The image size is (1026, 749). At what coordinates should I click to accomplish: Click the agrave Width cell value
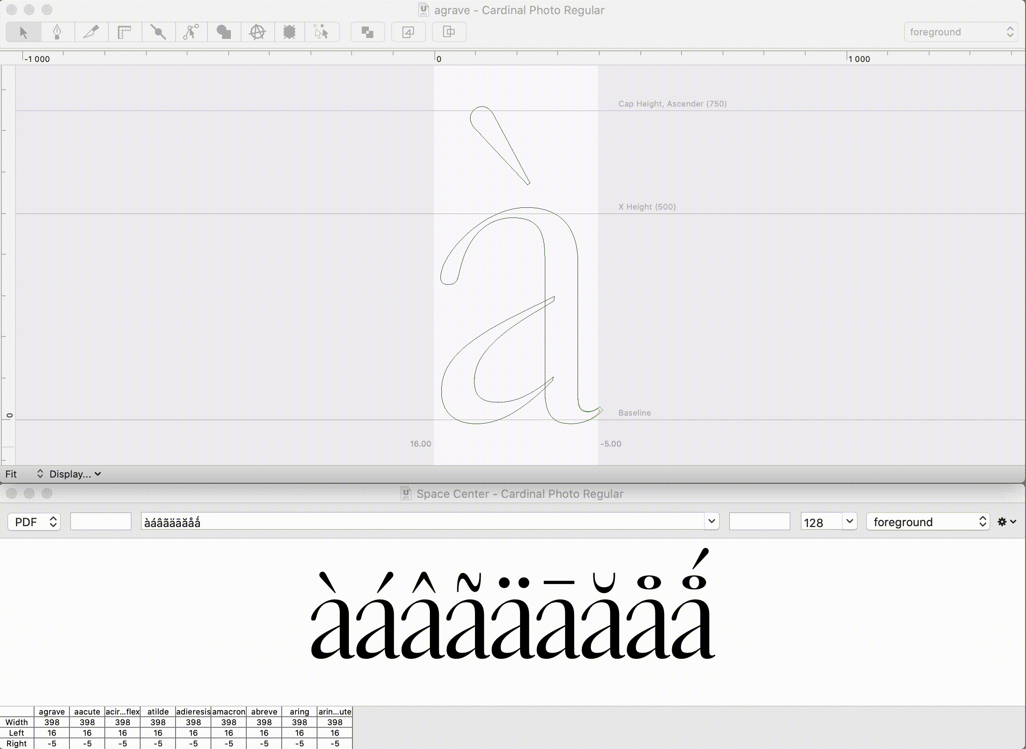point(52,722)
